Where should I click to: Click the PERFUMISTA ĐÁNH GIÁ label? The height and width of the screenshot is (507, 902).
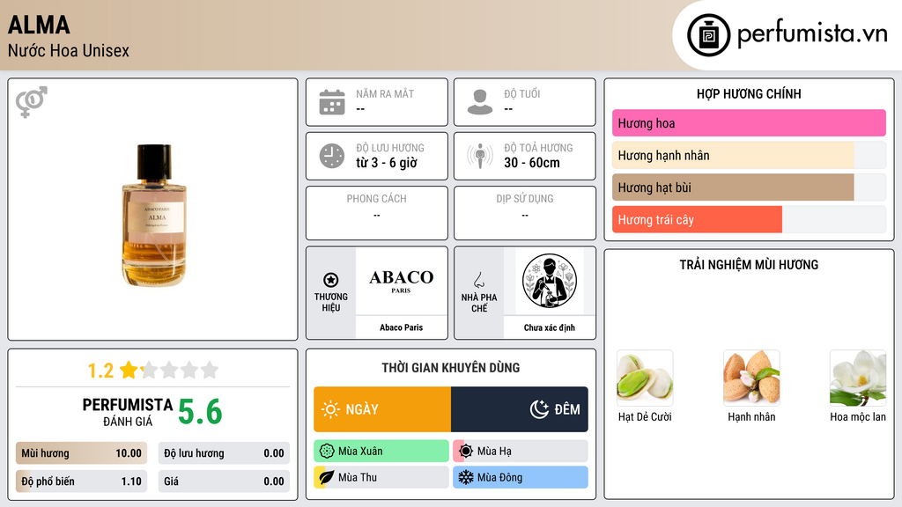point(128,412)
